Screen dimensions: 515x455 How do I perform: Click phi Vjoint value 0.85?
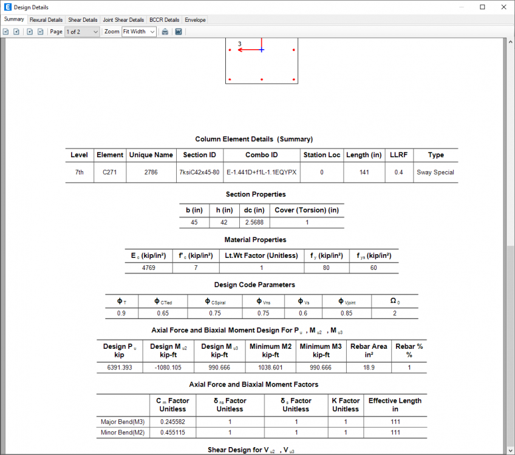tap(347, 313)
